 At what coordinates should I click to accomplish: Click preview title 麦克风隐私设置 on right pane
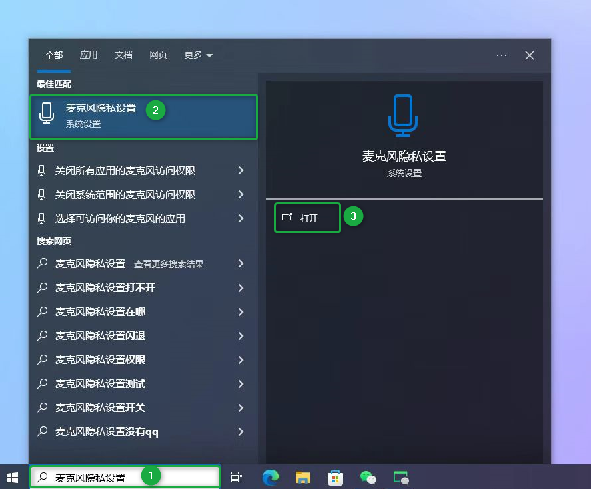point(404,156)
